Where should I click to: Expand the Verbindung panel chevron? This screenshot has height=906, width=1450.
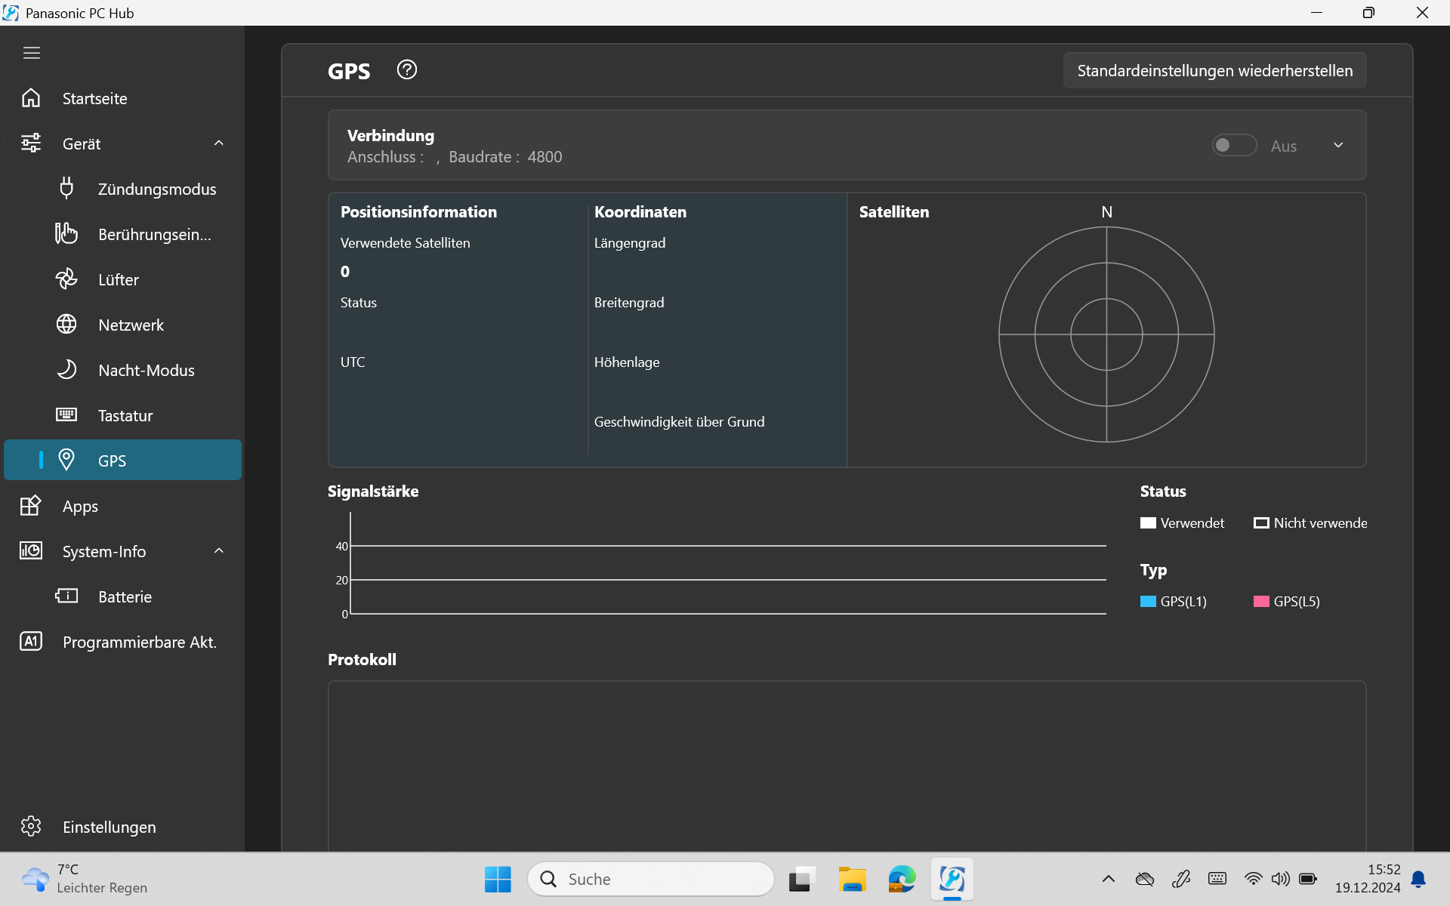coord(1338,146)
